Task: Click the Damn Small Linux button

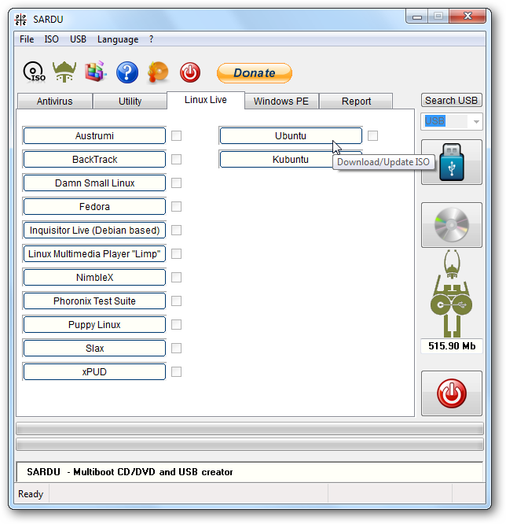Action: point(94,183)
